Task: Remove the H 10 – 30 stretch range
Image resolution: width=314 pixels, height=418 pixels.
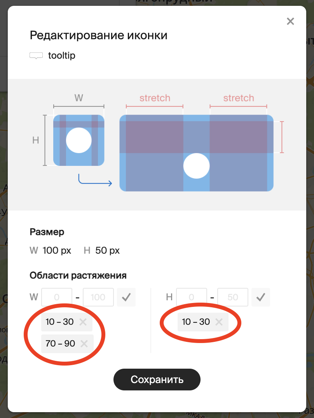Action: click(x=219, y=322)
